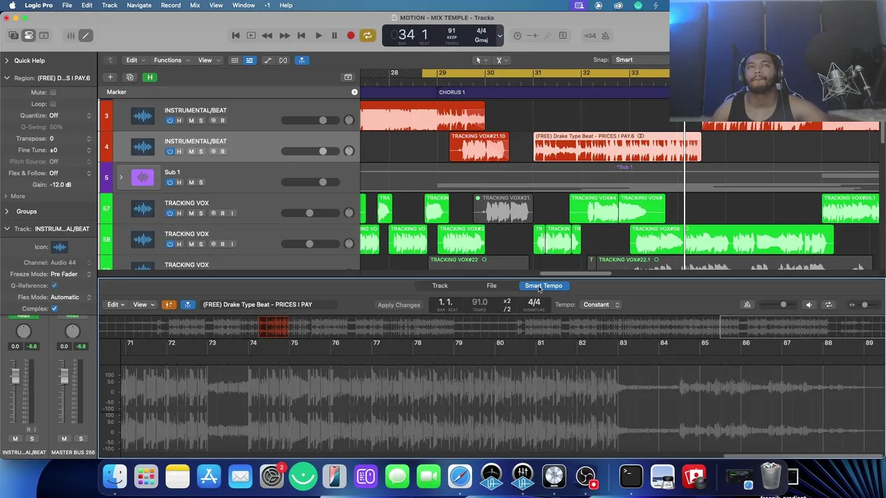
Task: Click the Play from Selection button
Action: click(251, 35)
